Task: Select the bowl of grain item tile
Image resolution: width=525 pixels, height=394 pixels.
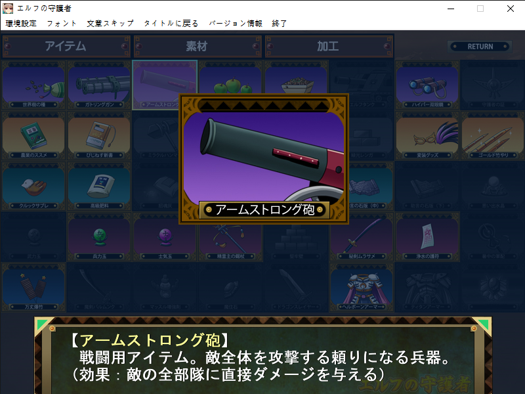Action: pos(296,77)
